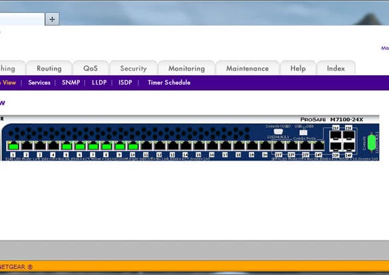
Task: Click the green port 9 jack
Action: pos(120,146)
